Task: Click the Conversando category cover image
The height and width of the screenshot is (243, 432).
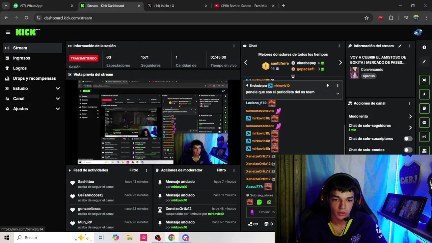Action: click(x=354, y=73)
